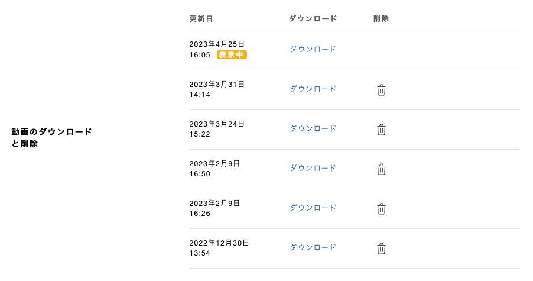Select the 2023年4月25日 date text
Viewport: 533px width, 281px height.
pyautogui.click(x=217, y=44)
